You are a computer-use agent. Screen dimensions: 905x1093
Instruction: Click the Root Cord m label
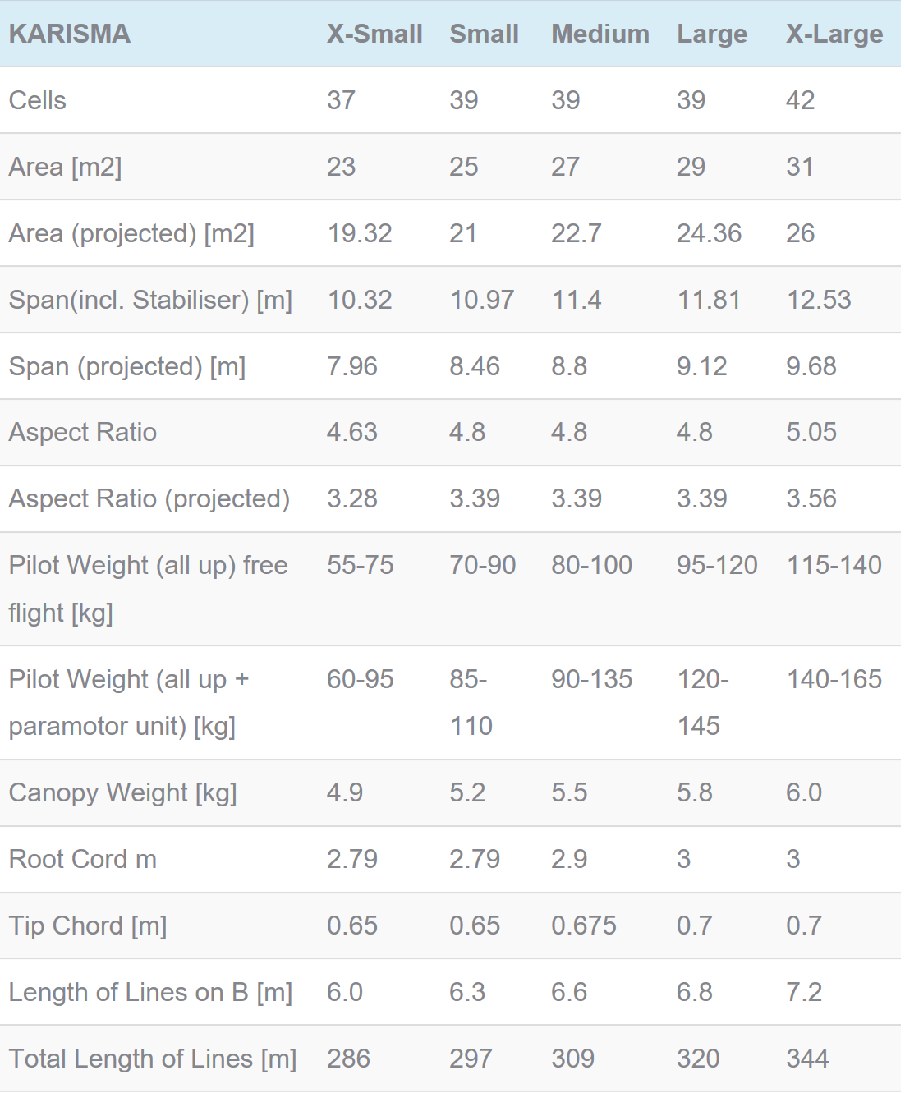pos(82,859)
